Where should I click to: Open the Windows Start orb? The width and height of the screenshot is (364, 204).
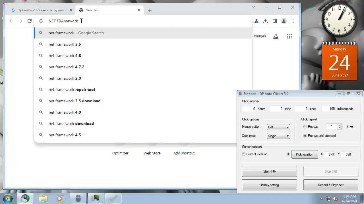click(x=8, y=198)
